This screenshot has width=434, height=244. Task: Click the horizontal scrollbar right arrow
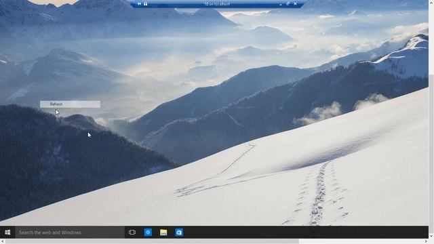pos(426,241)
